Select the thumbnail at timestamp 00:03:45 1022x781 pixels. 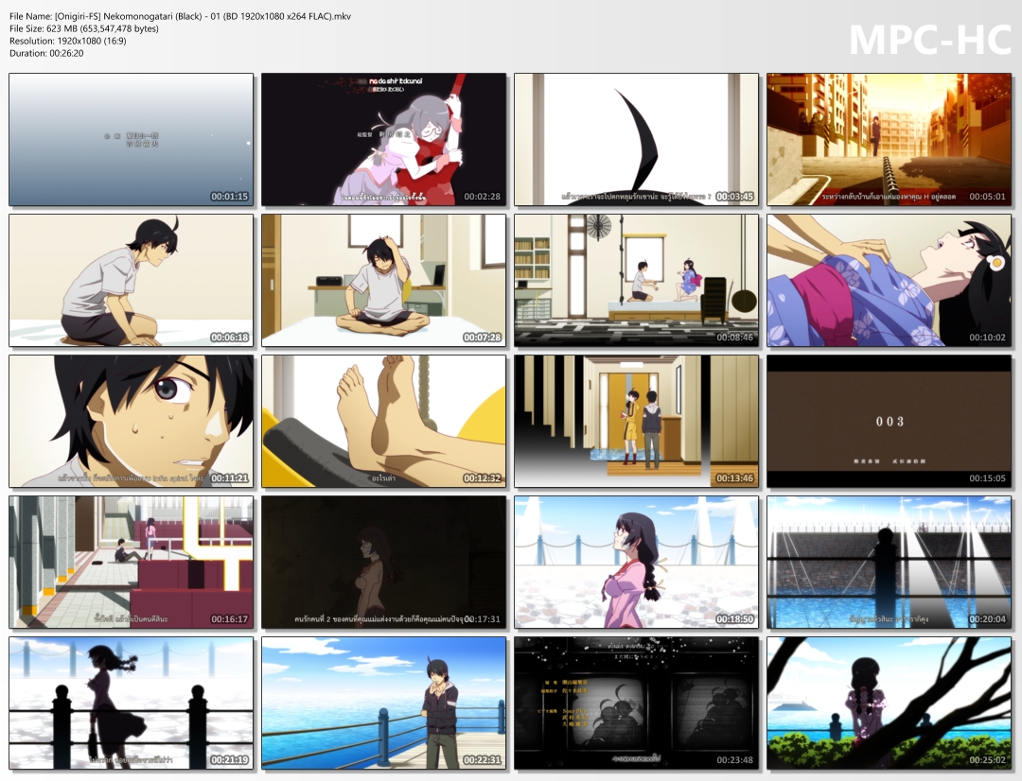coord(636,139)
